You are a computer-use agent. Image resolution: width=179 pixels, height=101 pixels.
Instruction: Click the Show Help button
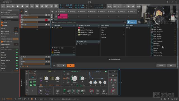coord(10,17)
